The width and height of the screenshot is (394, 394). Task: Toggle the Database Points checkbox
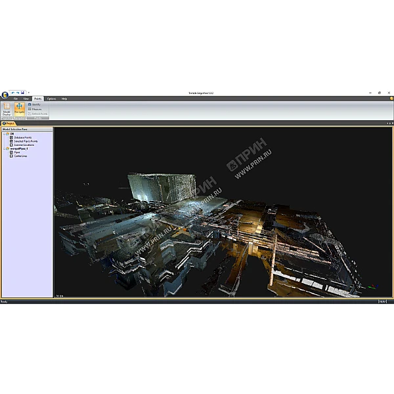click(11, 137)
